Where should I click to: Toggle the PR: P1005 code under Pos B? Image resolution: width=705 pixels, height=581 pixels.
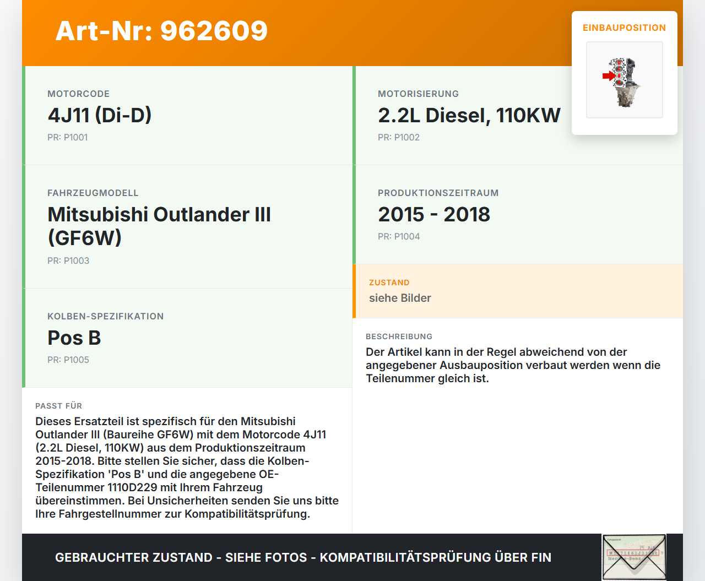click(68, 360)
